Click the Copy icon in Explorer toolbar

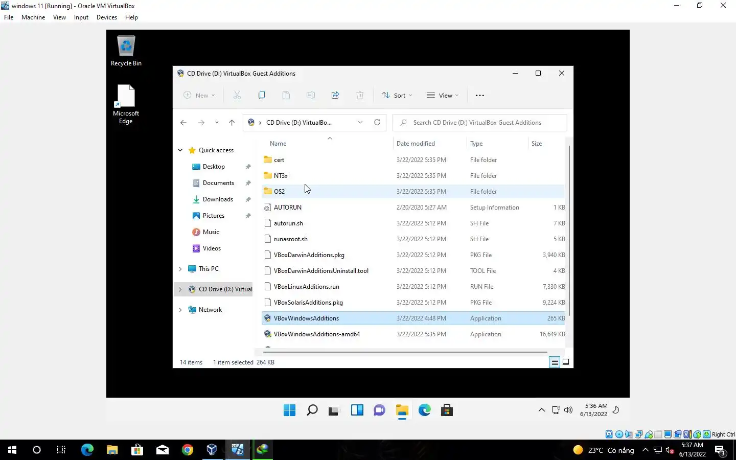pyautogui.click(x=262, y=95)
